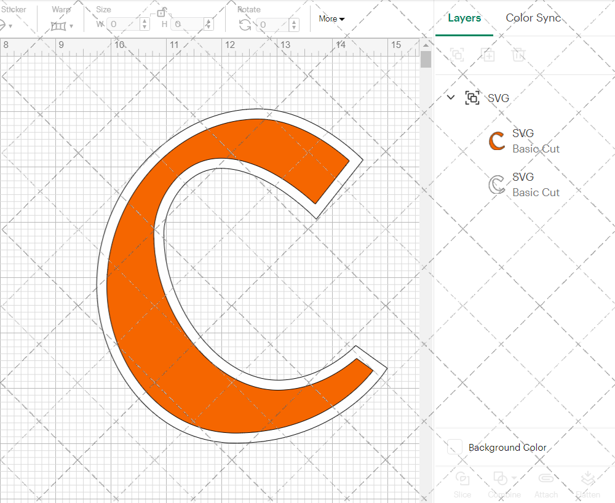615x503 pixels.
Task: Open the Background Color swatch
Action: pos(454,447)
